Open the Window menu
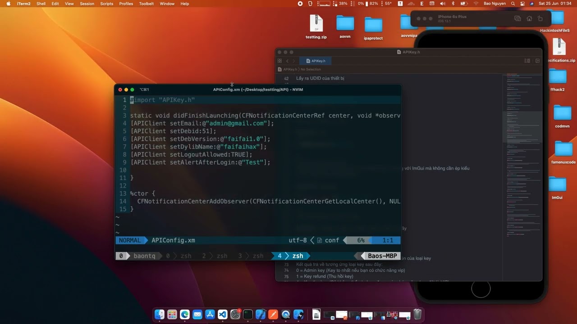577x324 pixels. (x=167, y=4)
